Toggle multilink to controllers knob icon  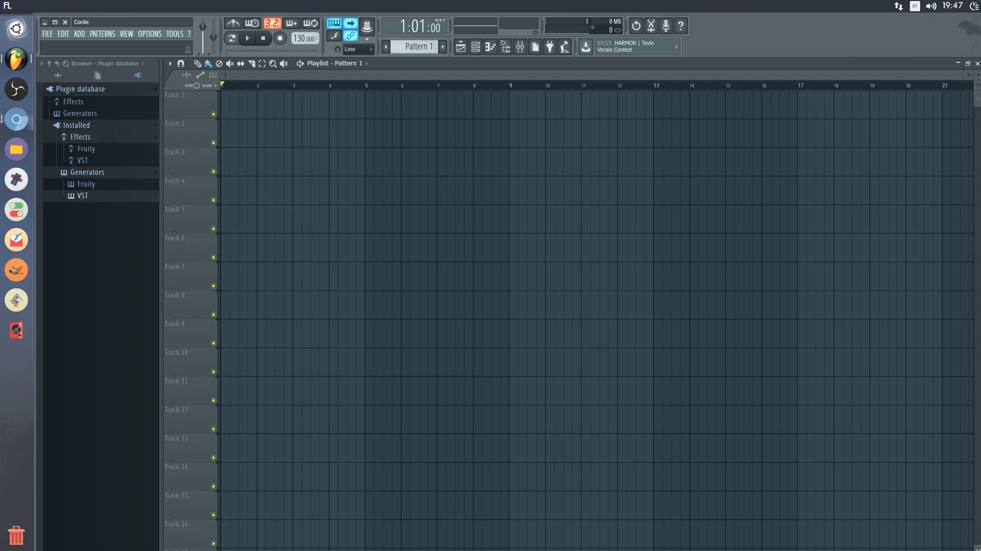367,26
